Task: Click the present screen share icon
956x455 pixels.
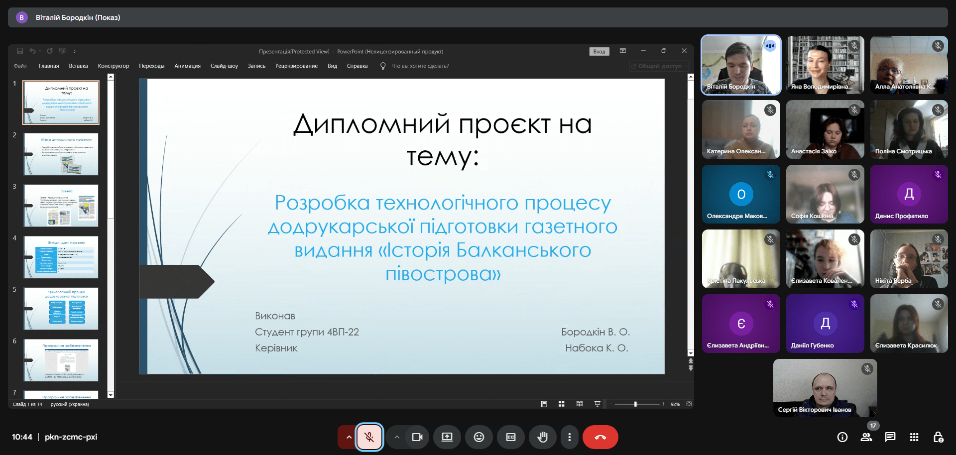Action: (x=447, y=437)
